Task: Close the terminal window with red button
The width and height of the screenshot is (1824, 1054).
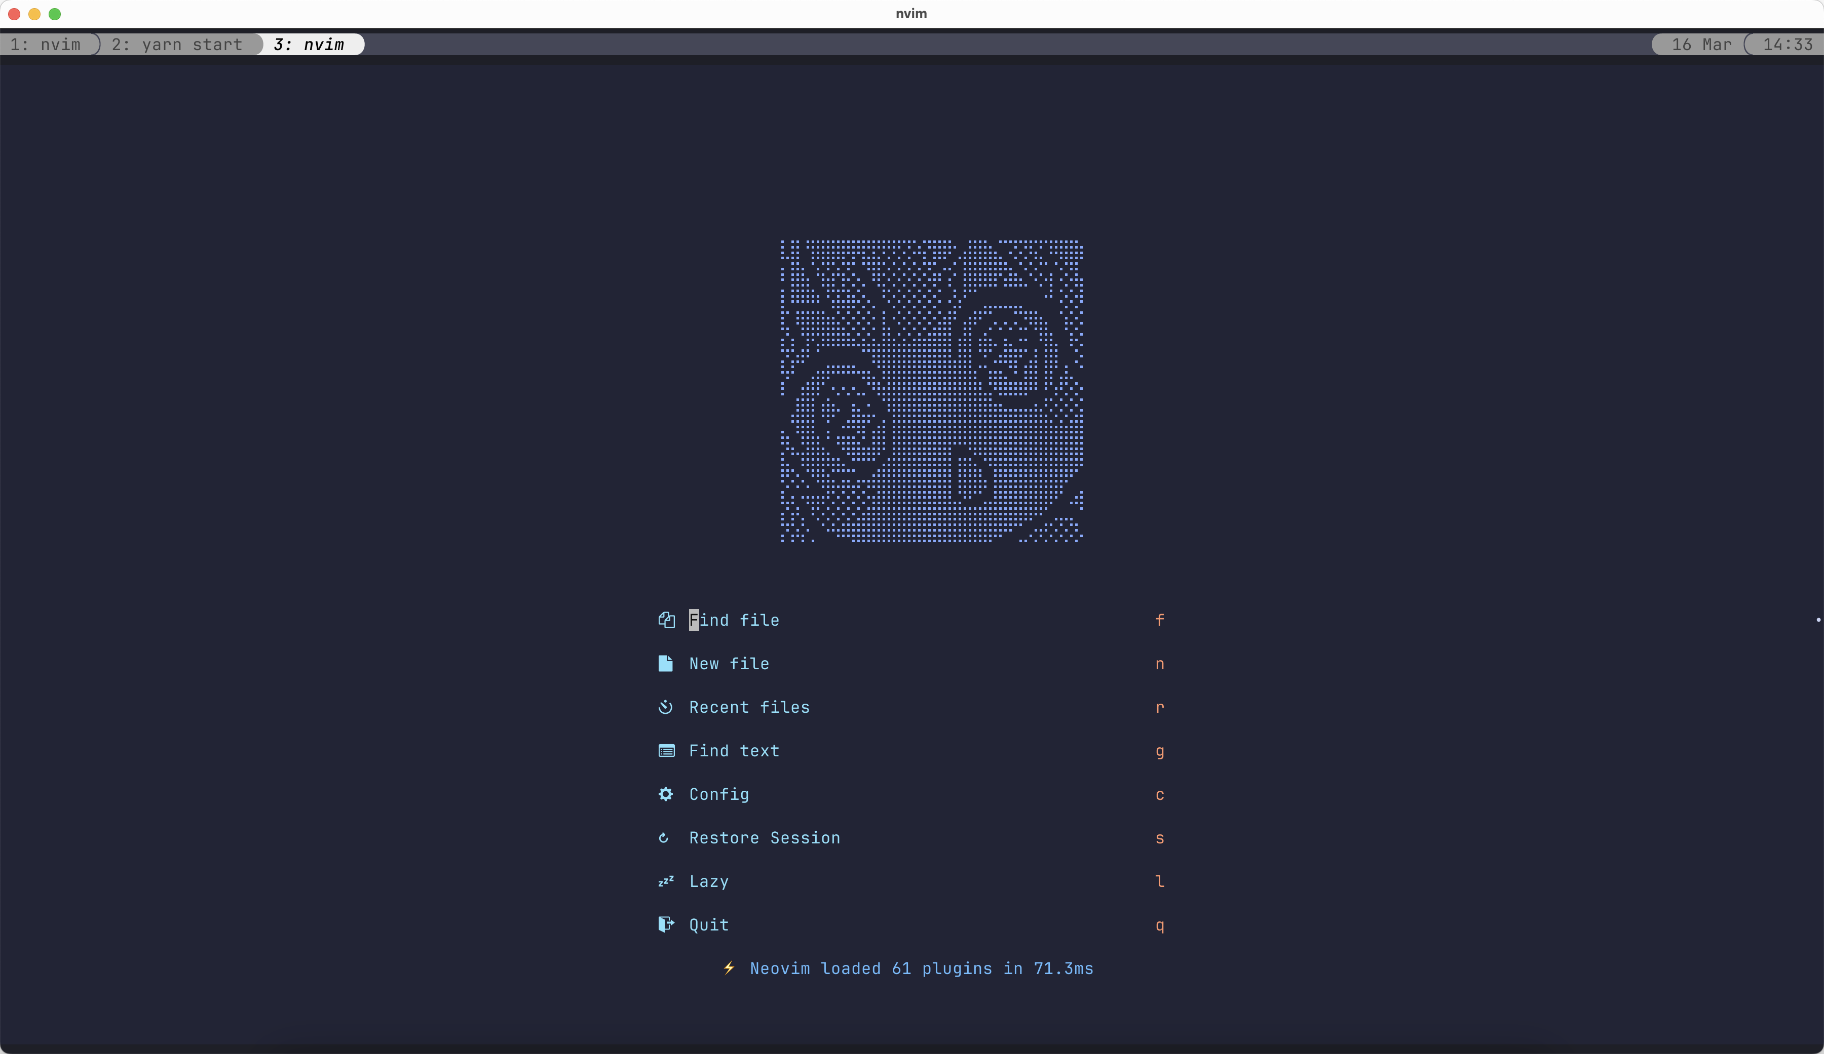Action: click(14, 14)
